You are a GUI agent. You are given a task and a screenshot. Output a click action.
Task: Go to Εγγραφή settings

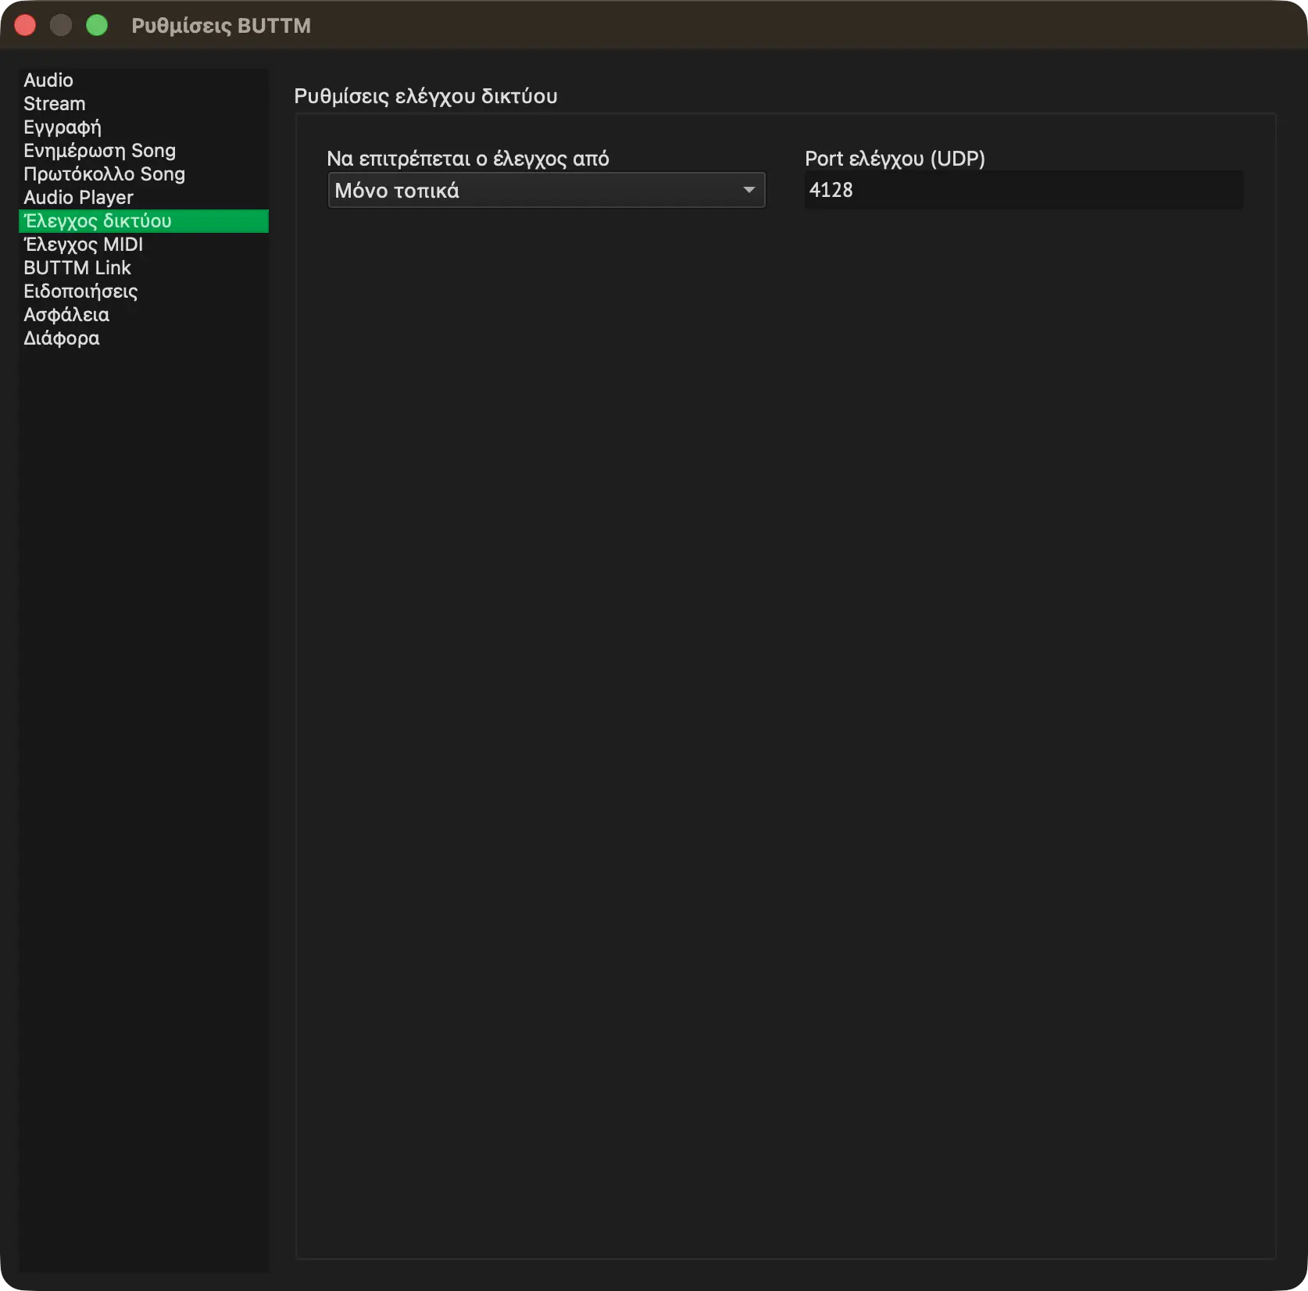pos(143,127)
